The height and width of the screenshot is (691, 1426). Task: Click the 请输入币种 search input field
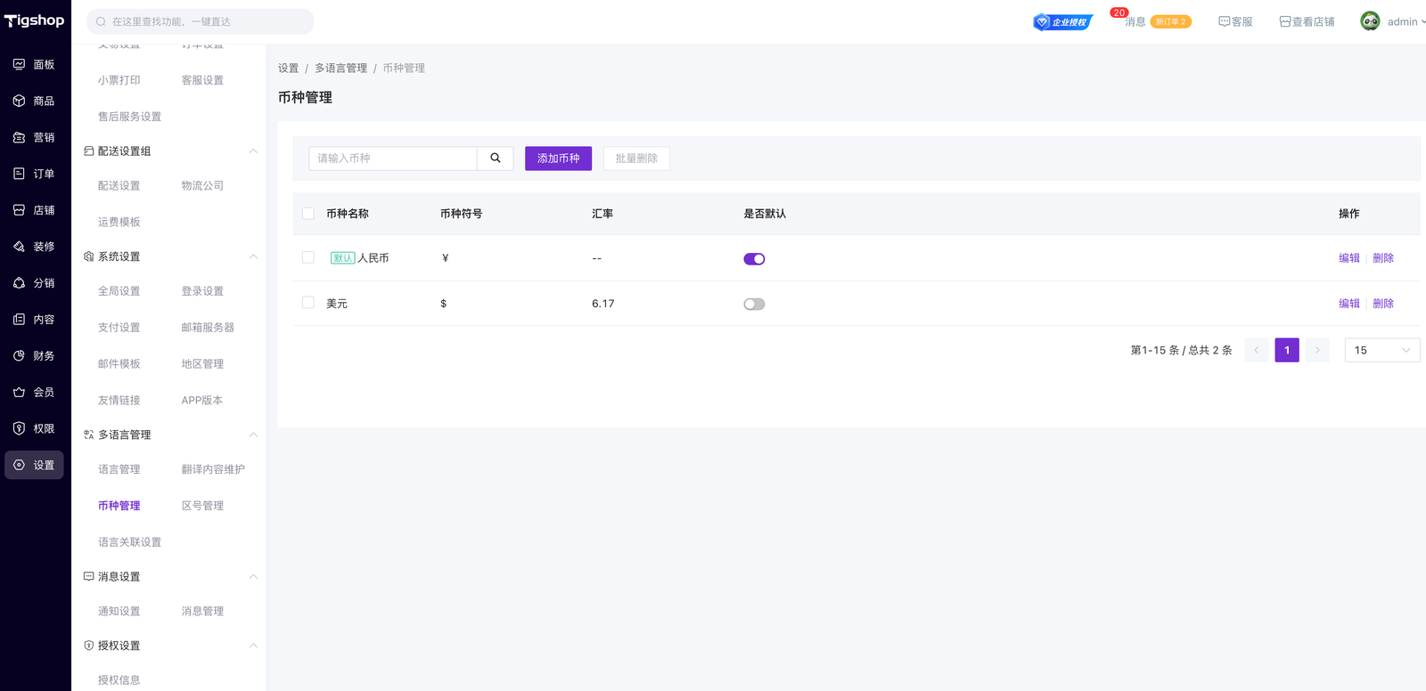click(393, 159)
